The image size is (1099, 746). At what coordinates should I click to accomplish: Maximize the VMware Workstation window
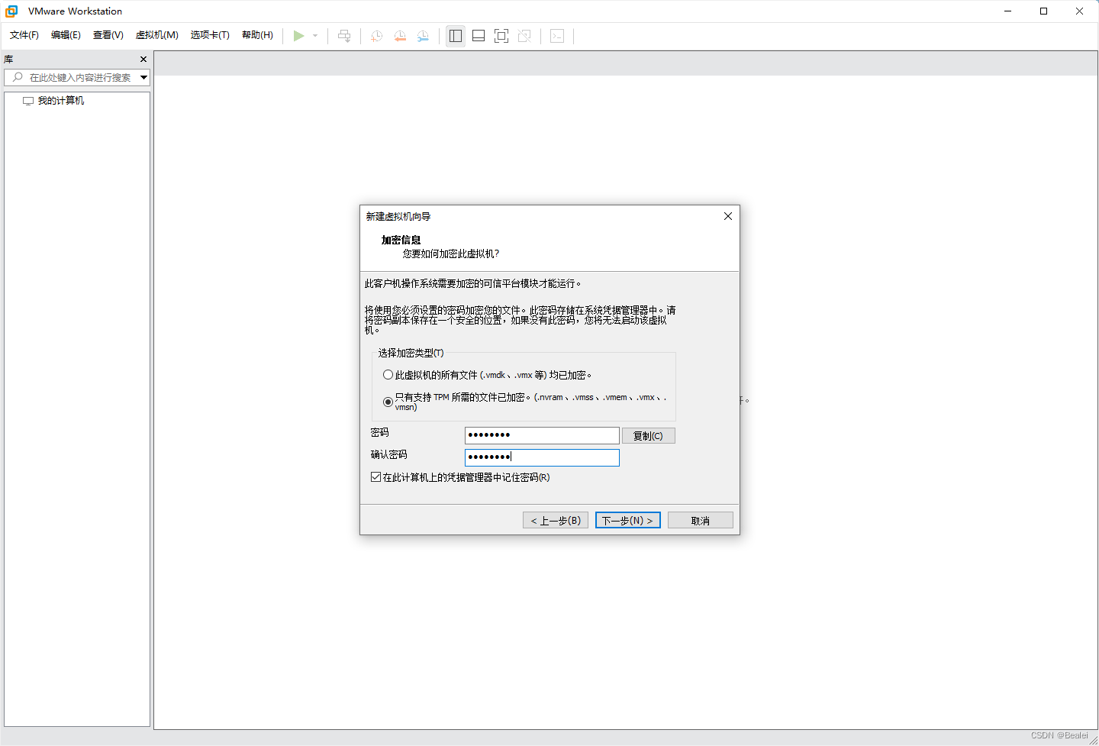pyautogui.click(x=1043, y=11)
